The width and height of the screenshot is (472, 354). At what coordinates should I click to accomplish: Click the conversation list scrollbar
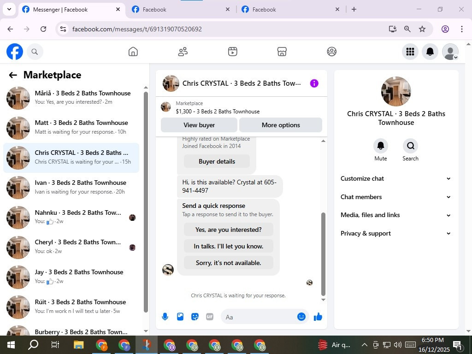[146, 202]
